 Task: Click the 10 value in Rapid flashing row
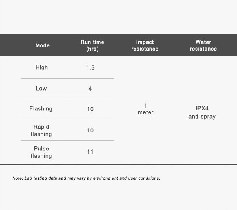[90, 131]
